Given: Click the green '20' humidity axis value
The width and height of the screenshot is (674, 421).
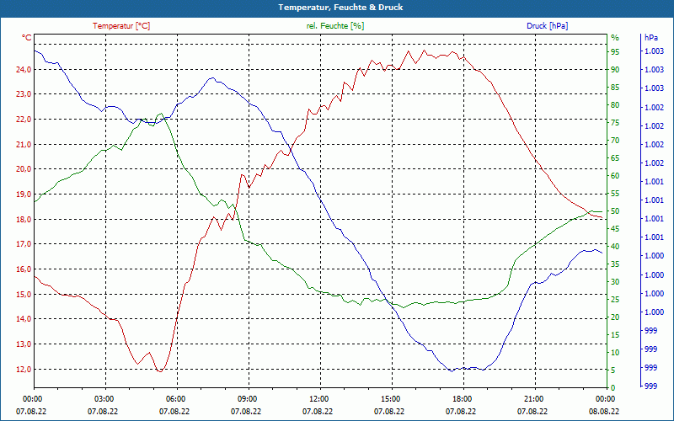Looking at the screenshot, I should click(x=615, y=317).
